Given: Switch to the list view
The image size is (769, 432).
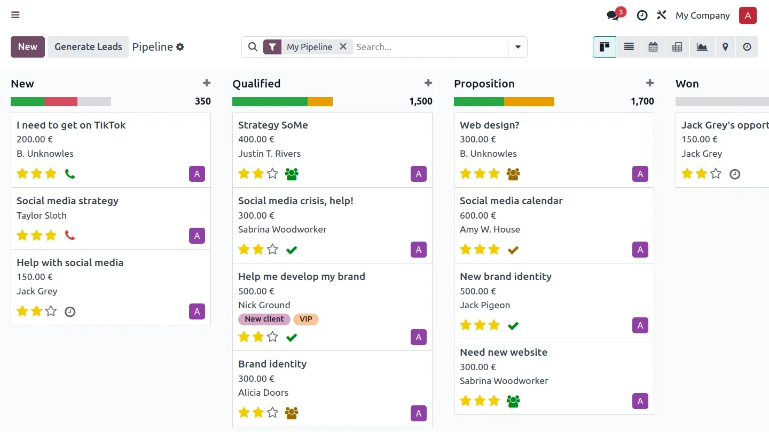Looking at the screenshot, I should tap(629, 47).
